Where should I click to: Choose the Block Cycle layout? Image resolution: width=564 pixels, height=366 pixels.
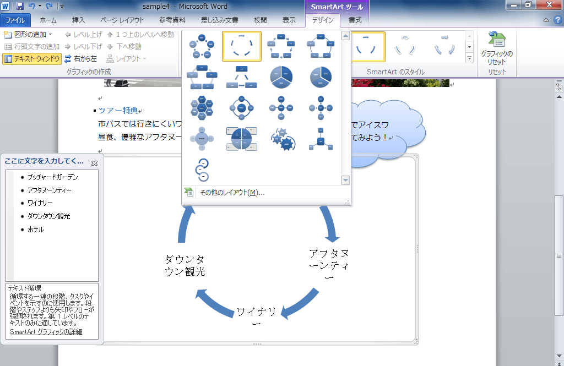click(281, 46)
